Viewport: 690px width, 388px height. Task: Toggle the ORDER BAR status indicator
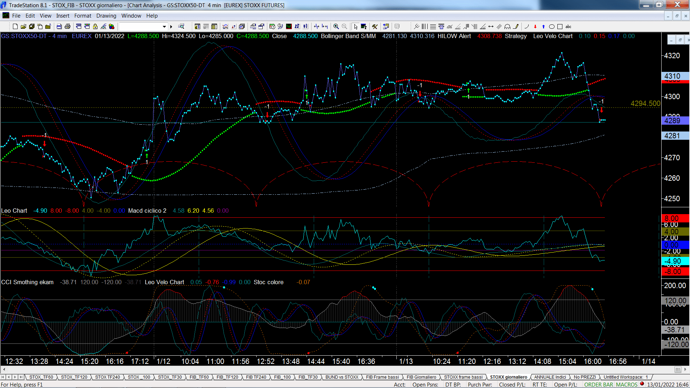[599, 384]
